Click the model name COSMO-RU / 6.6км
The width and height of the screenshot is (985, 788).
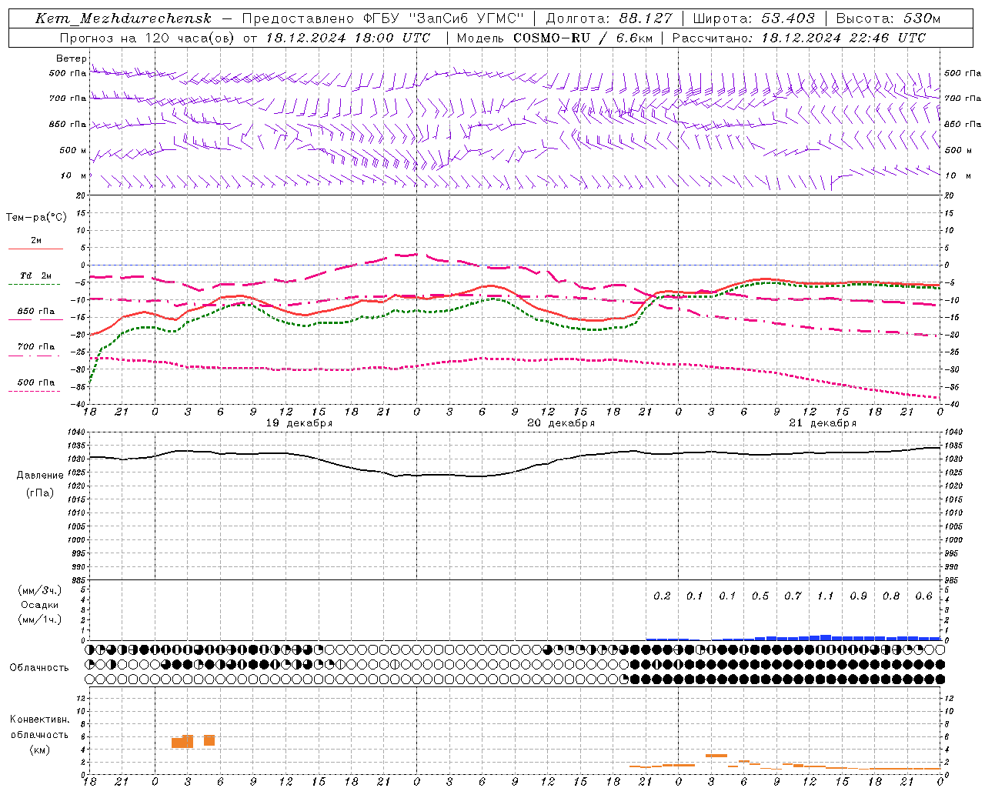pos(583,38)
